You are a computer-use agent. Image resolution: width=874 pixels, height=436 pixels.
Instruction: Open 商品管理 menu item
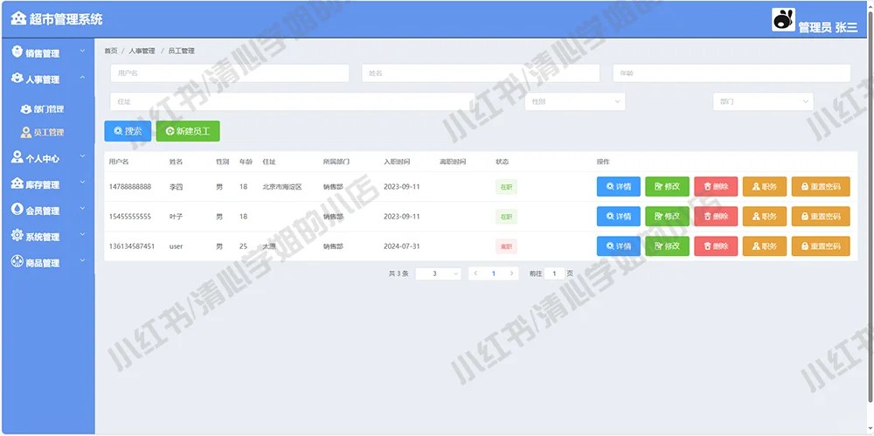48,263
